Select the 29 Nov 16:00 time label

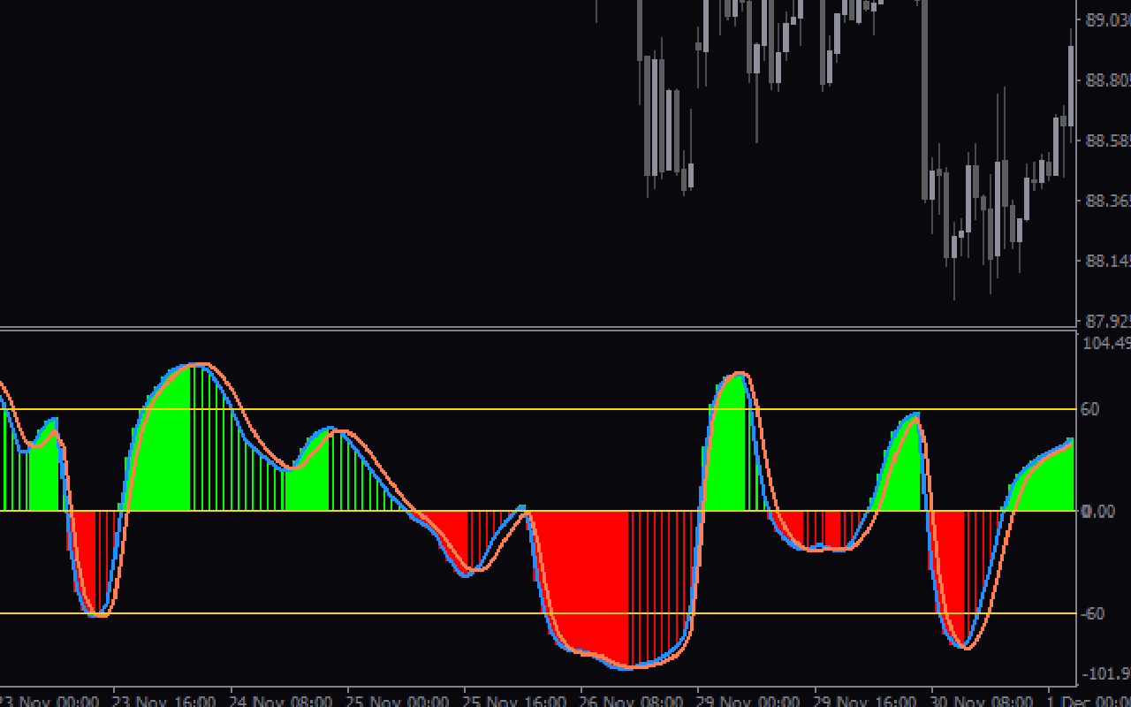coord(864,702)
